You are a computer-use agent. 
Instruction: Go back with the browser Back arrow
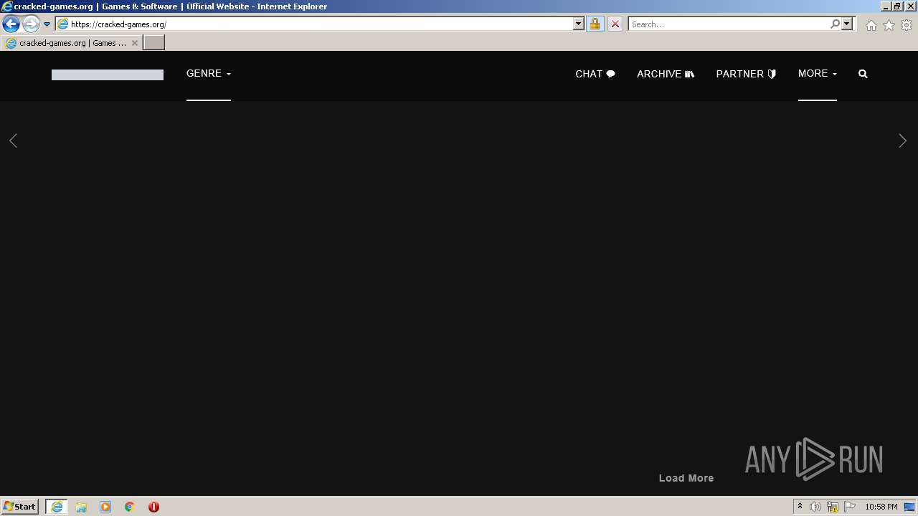point(11,24)
